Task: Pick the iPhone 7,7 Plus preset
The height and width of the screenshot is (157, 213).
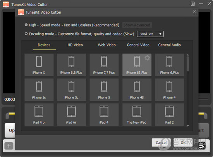Action: (104, 65)
